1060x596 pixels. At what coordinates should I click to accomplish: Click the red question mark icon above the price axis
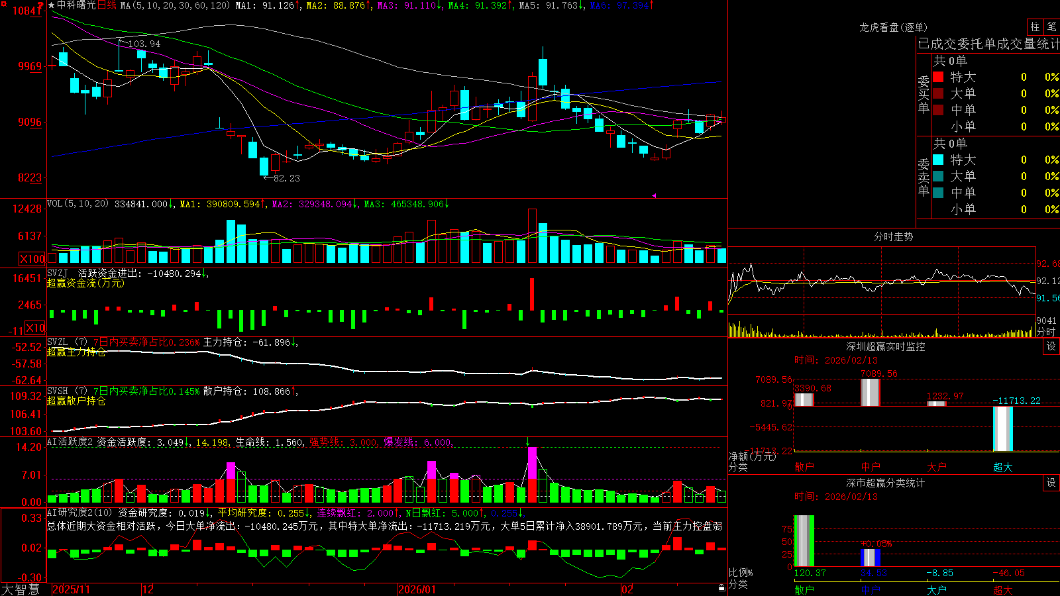point(41,5)
